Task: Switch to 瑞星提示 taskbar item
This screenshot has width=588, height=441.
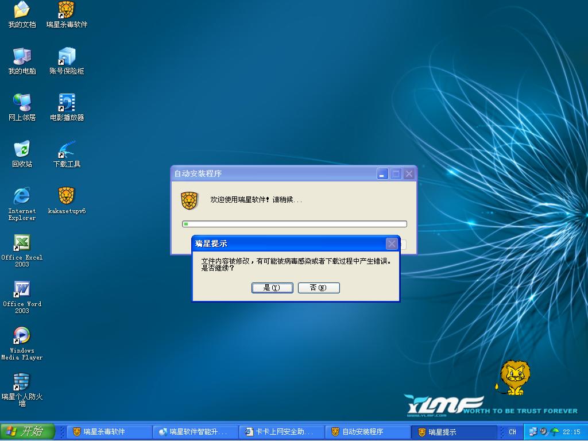Action: (454, 432)
